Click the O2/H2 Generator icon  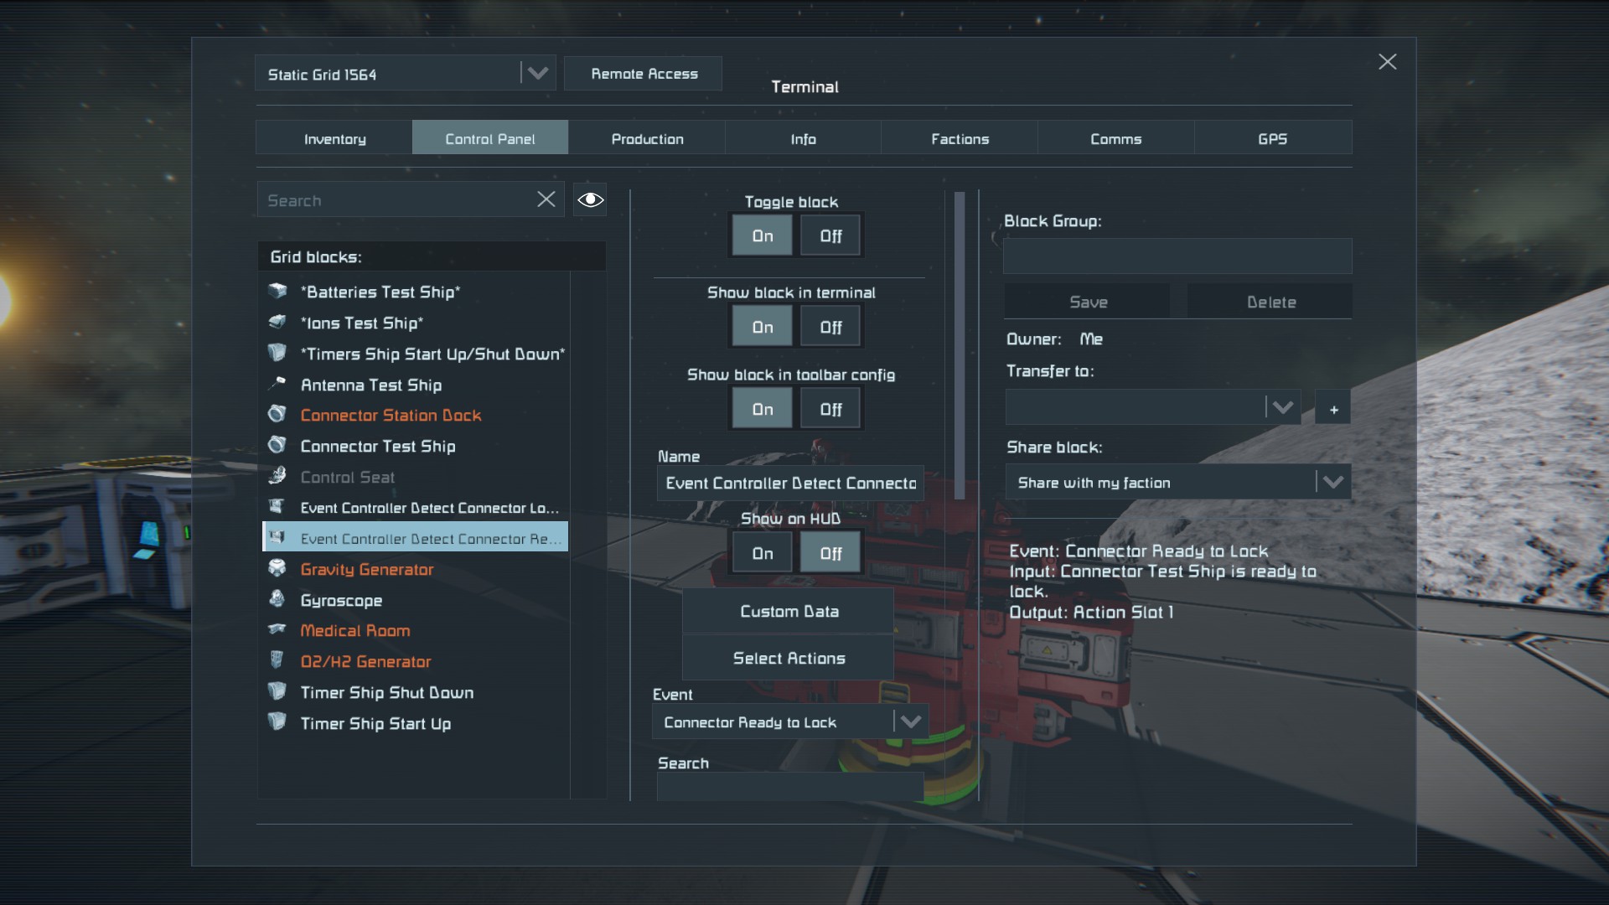277,660
